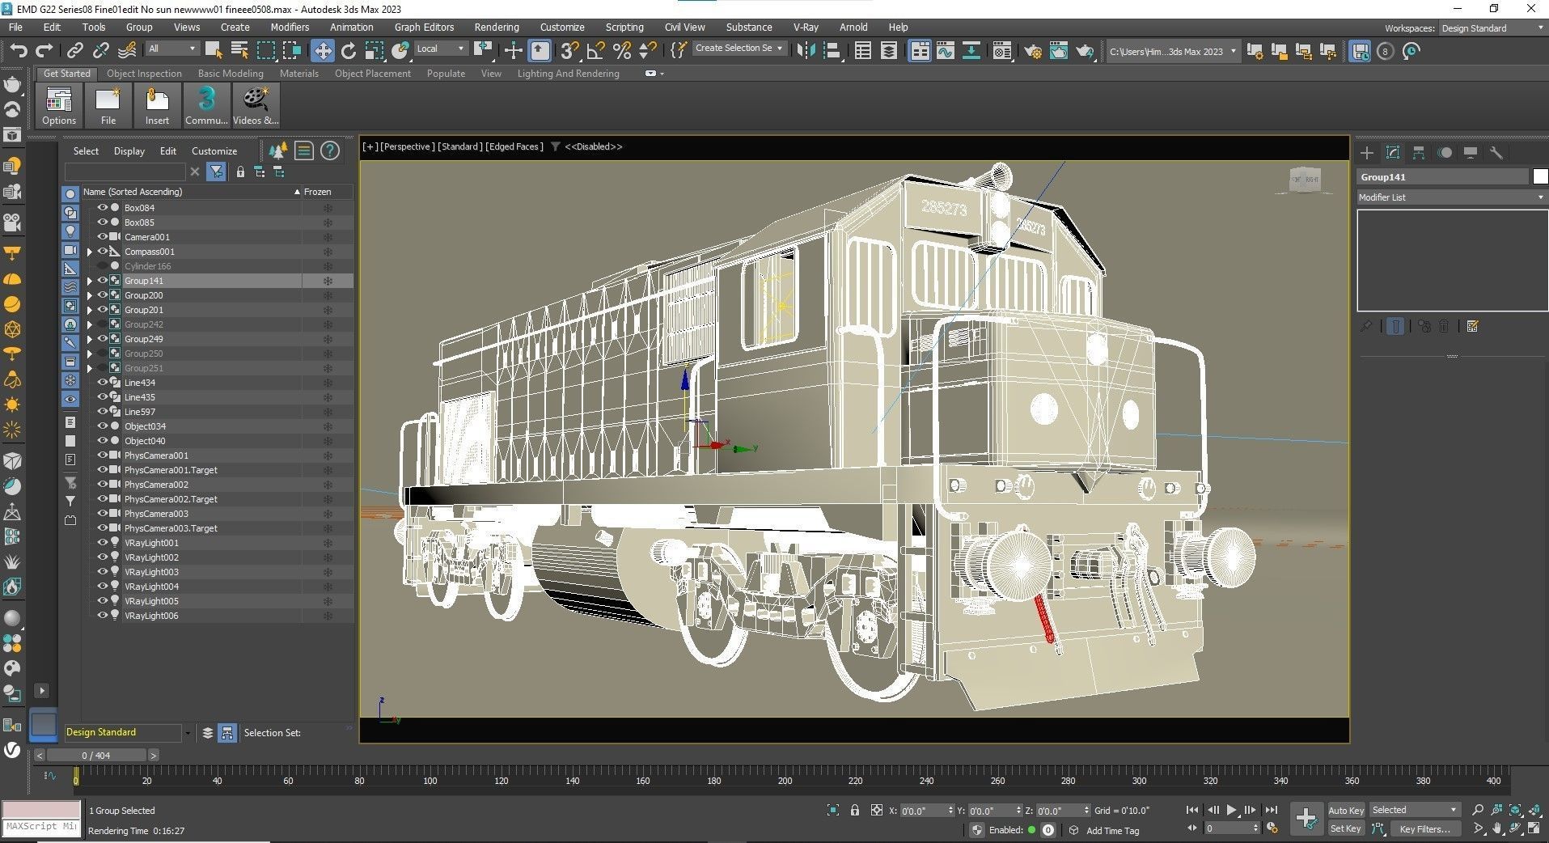The height and width of the screenshot is (843, 1549).
Task: Click the Select by Name icon
Action: (x=240, y=51)
